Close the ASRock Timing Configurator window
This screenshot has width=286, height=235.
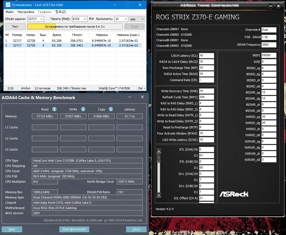pyautogui.click(x=278, y=6)
